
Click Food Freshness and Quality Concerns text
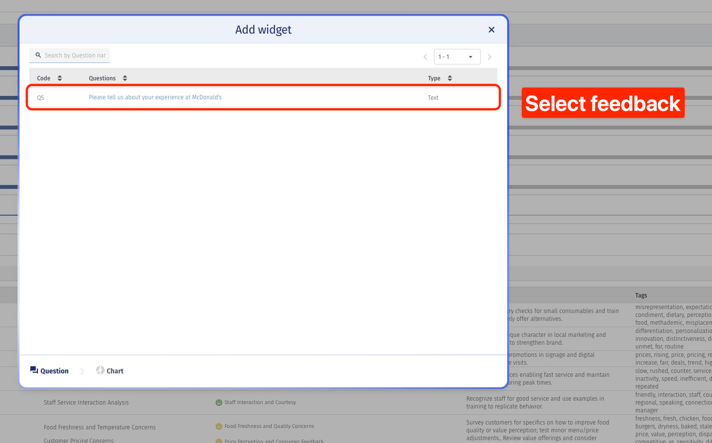pyautogui.click(x=269, y=426)
